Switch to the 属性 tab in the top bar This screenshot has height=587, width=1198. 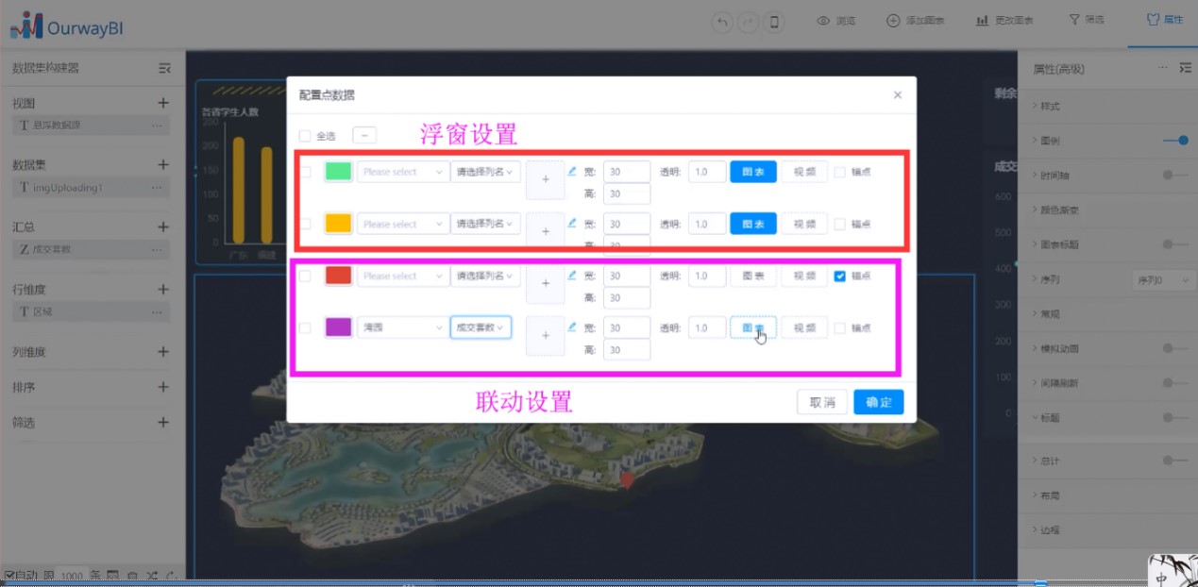[x=1163, y=20]
